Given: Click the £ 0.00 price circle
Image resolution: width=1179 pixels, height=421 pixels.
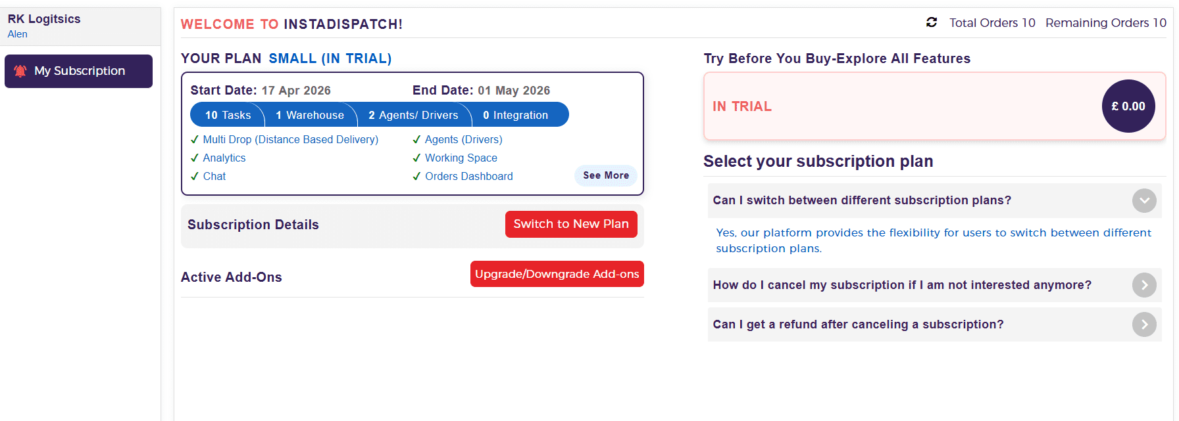Looking at the screenshot, I should 1128,106.
